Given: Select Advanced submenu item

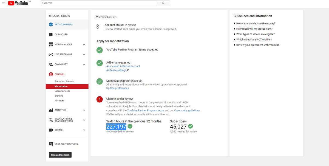Looking at the screenshot, I should pyautogui.click(x=59, y=101).
